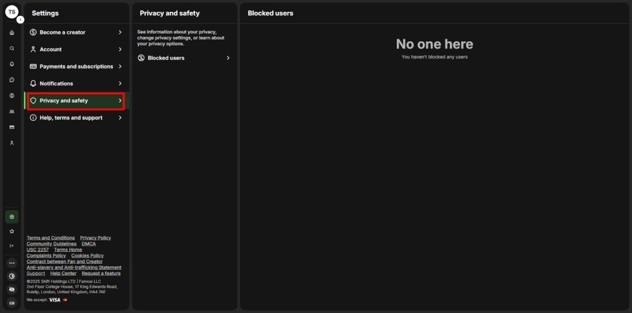
Task: Open Anti-slavery and Anti-trafficking Statement link
Action: coord(74,267)
